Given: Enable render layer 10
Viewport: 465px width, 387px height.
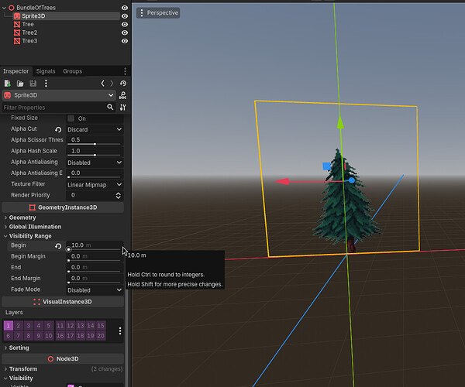Looking at the screenshot, I should coord(49,336).
